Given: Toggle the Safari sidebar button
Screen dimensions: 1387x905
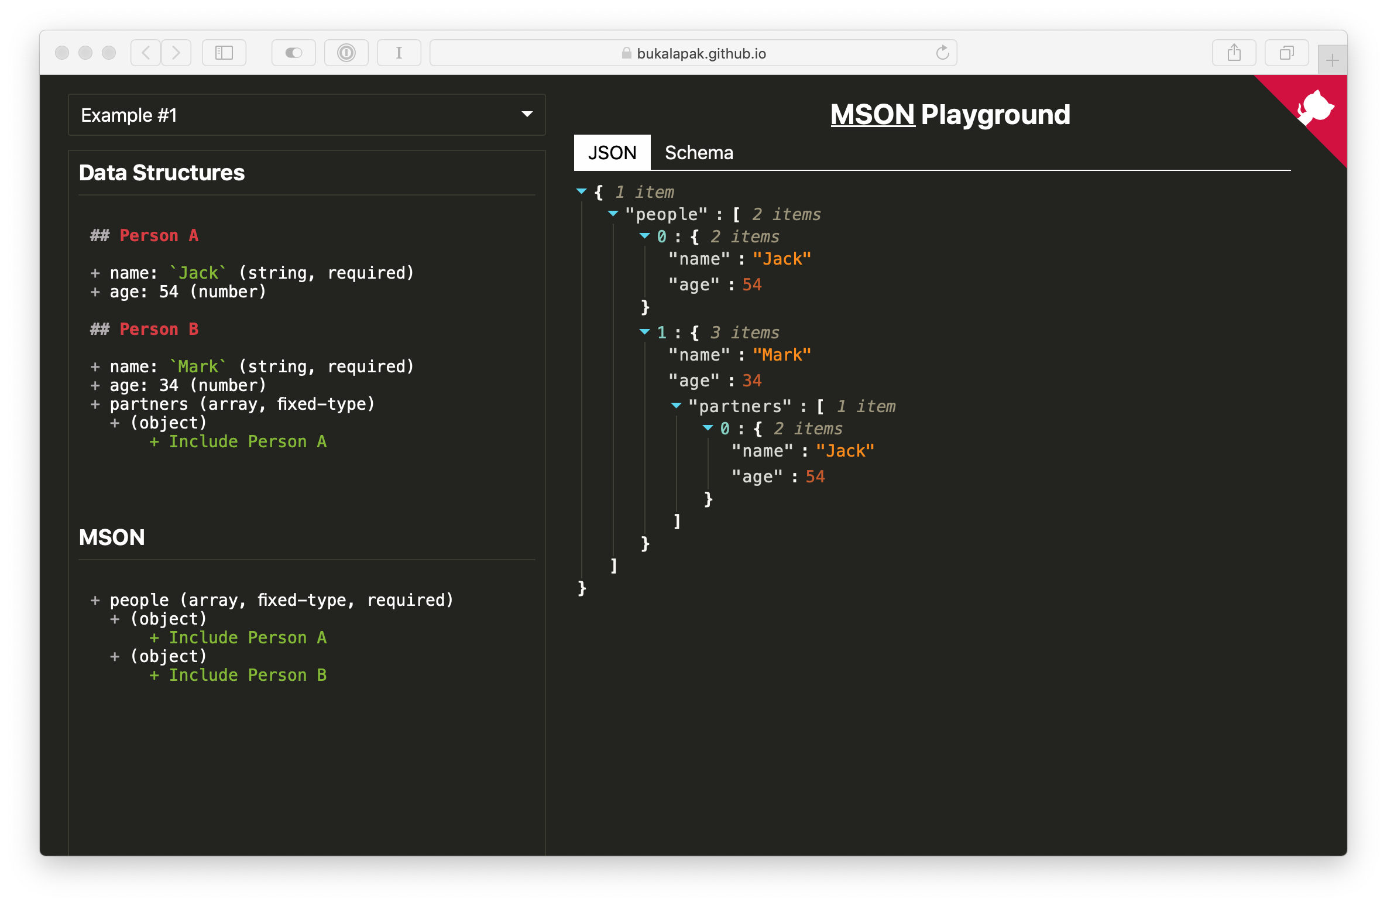Looking at the screenshot, I should [x=224, y=53].
